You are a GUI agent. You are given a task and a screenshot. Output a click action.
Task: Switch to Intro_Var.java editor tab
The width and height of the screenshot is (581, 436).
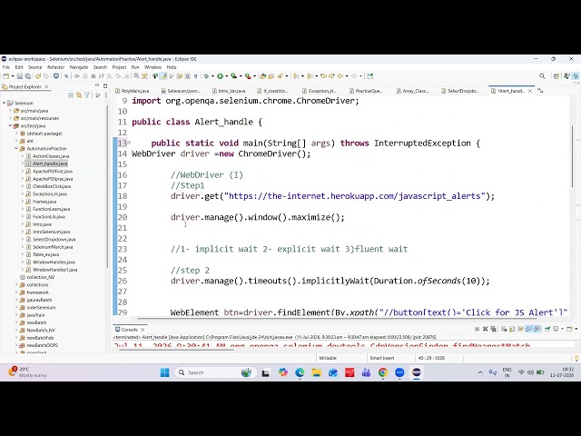point(229,91)
